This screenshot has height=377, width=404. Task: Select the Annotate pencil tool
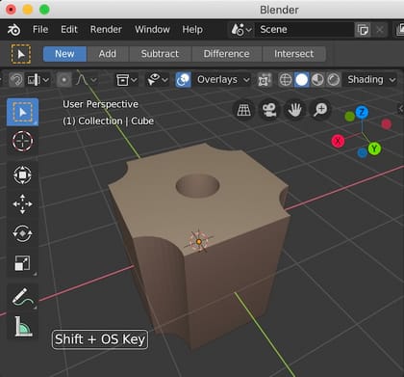(x=22, y=297)
